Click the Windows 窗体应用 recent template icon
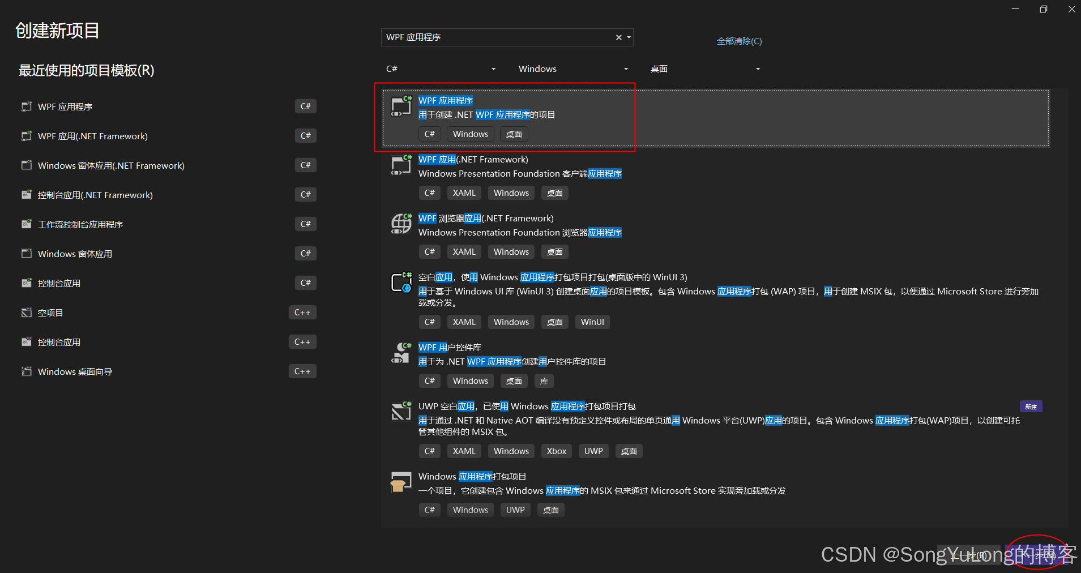1081x573 pixels. 26,254
